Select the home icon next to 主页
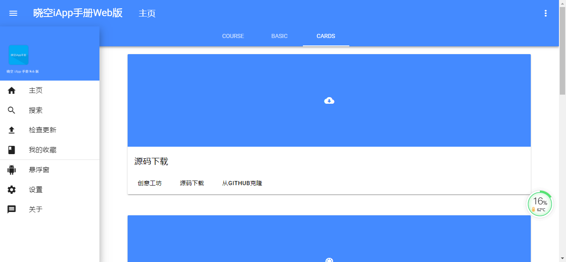This screenshot has height=262, width=566. 11,90
